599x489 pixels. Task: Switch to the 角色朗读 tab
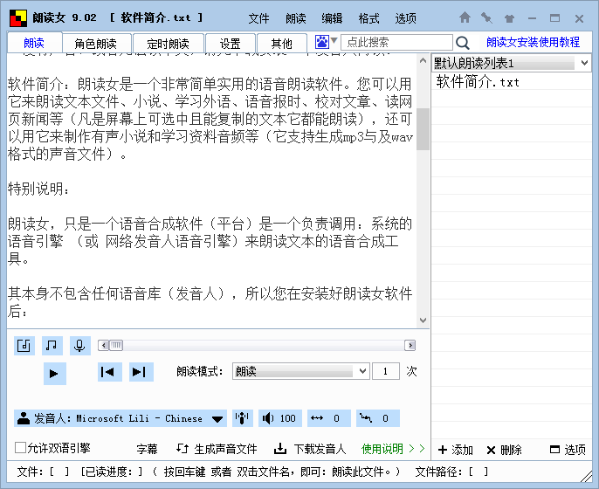point(95,43)
